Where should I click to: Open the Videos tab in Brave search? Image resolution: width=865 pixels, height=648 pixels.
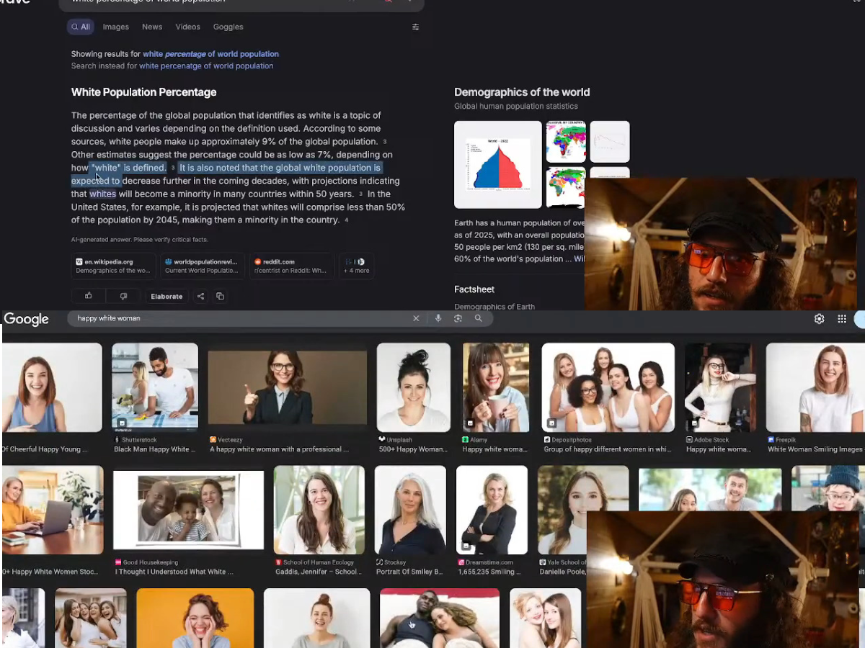(x=187, y=27)
